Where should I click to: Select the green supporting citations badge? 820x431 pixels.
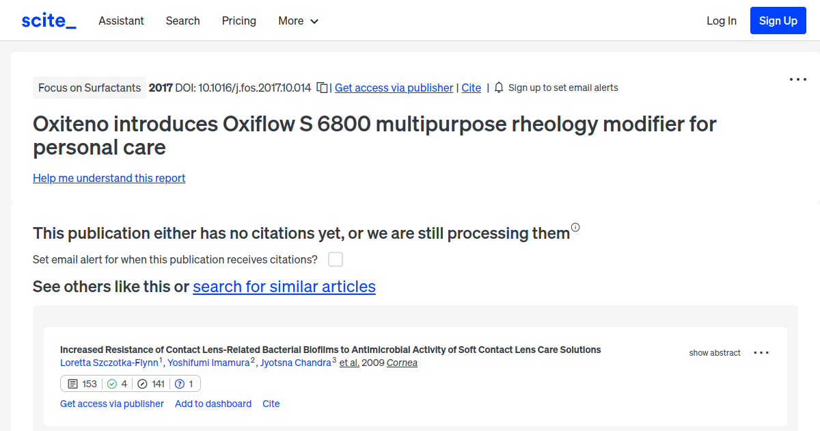click(117, 383)
